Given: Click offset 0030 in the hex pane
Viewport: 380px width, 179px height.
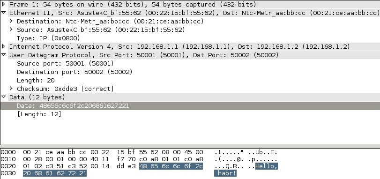Looking at the screenshot, I should coord(8,173).
